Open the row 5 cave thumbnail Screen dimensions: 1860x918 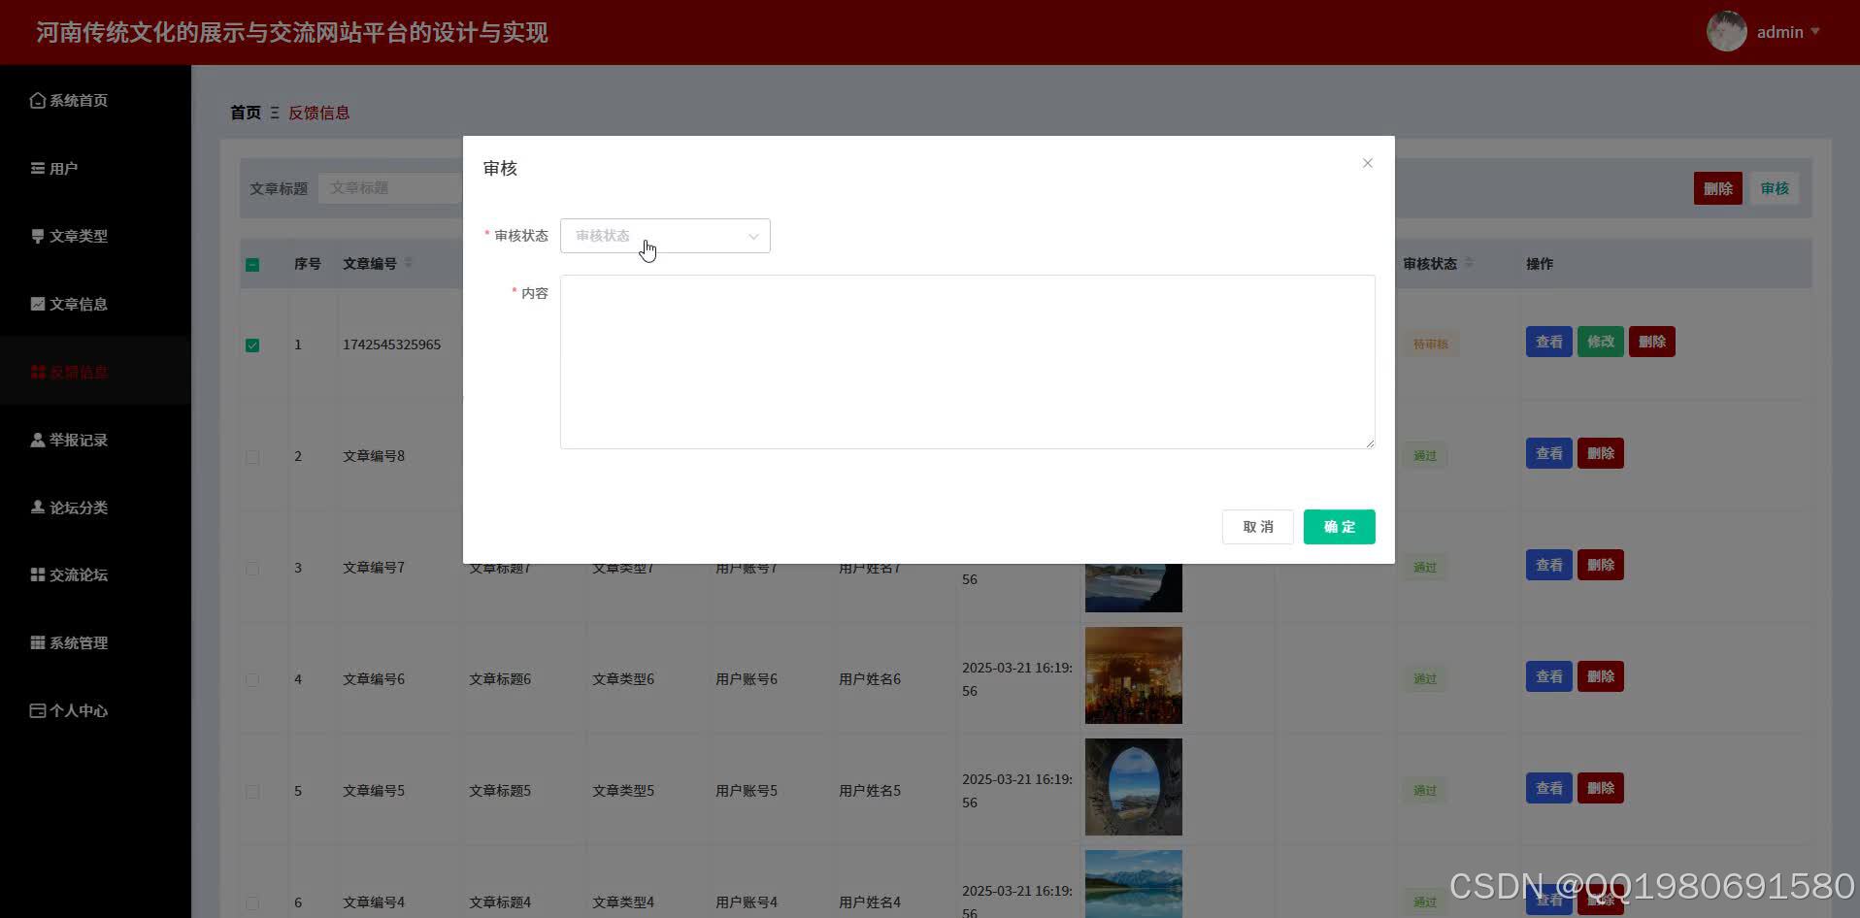[x=1133, y=787]
